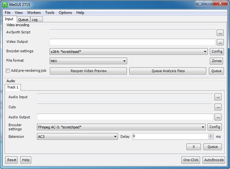Open the View menu
Viewport: 230px width, 169px height.
(x=19, y=13)
